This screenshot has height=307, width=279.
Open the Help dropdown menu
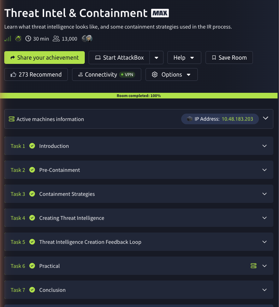pos(184,58)
